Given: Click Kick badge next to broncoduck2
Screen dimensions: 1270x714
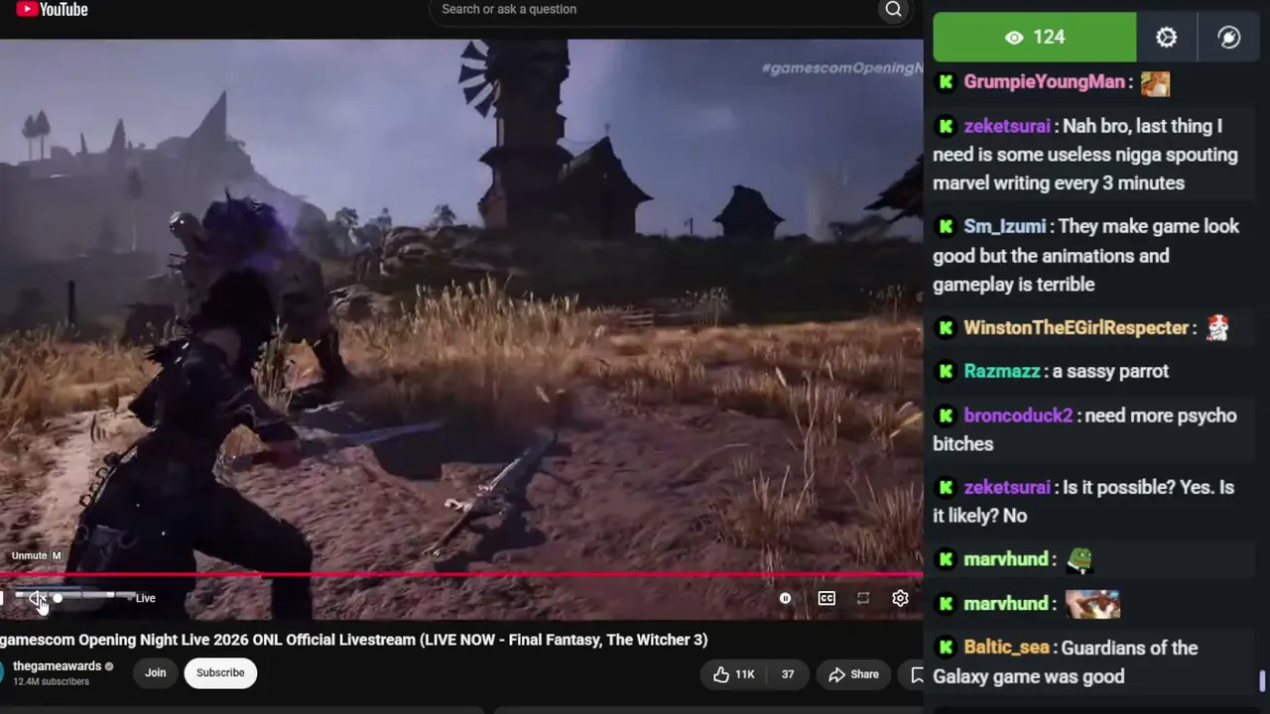Looking at the screenshot, I should 946,416.
